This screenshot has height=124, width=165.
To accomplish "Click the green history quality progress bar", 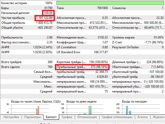I will (x=110, y=3).
